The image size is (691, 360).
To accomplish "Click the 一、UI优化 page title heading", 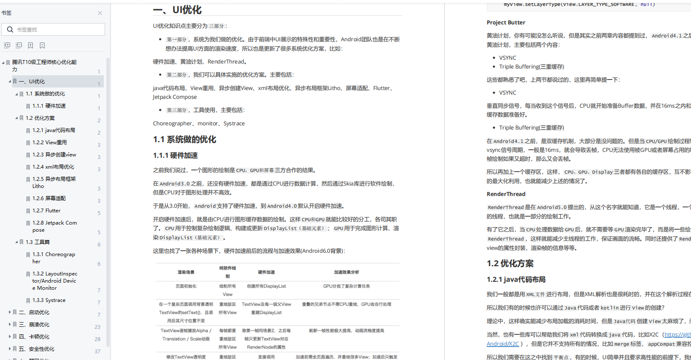I will pos(177,10).
